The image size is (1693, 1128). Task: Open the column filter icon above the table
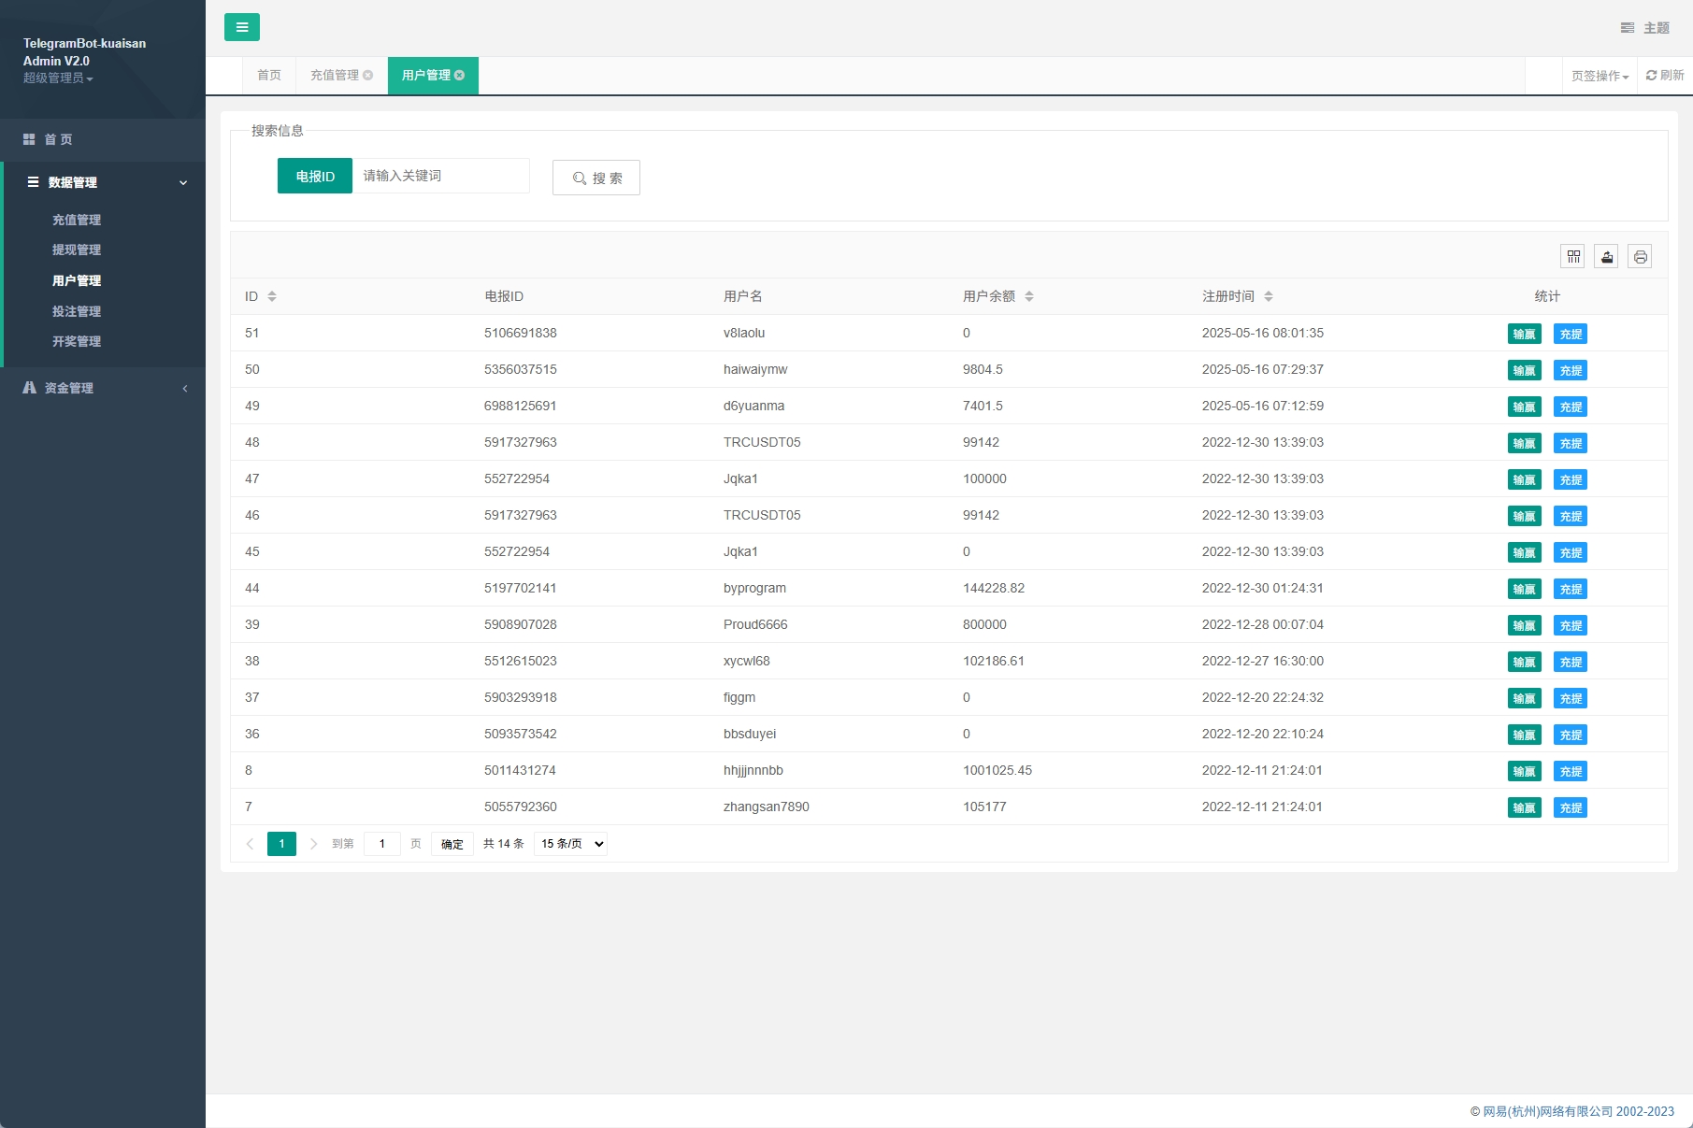coord(1573,256)
